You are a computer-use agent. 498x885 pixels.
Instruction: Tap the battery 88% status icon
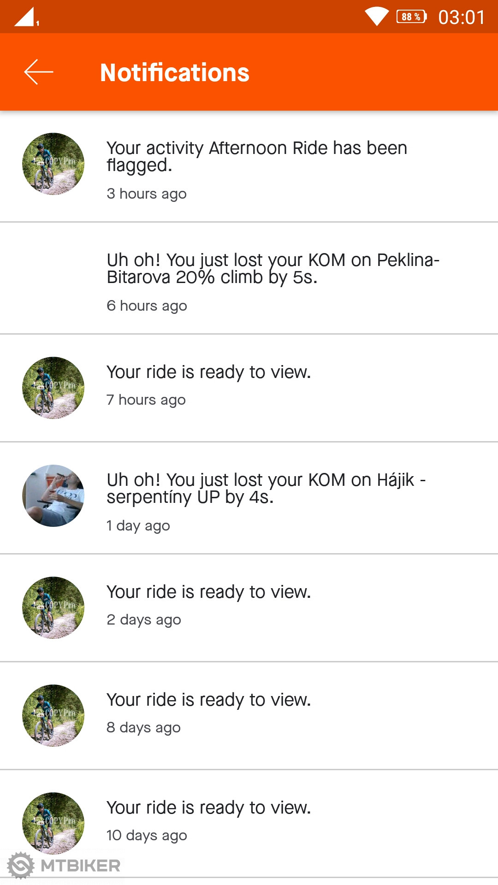click(411, 17)
